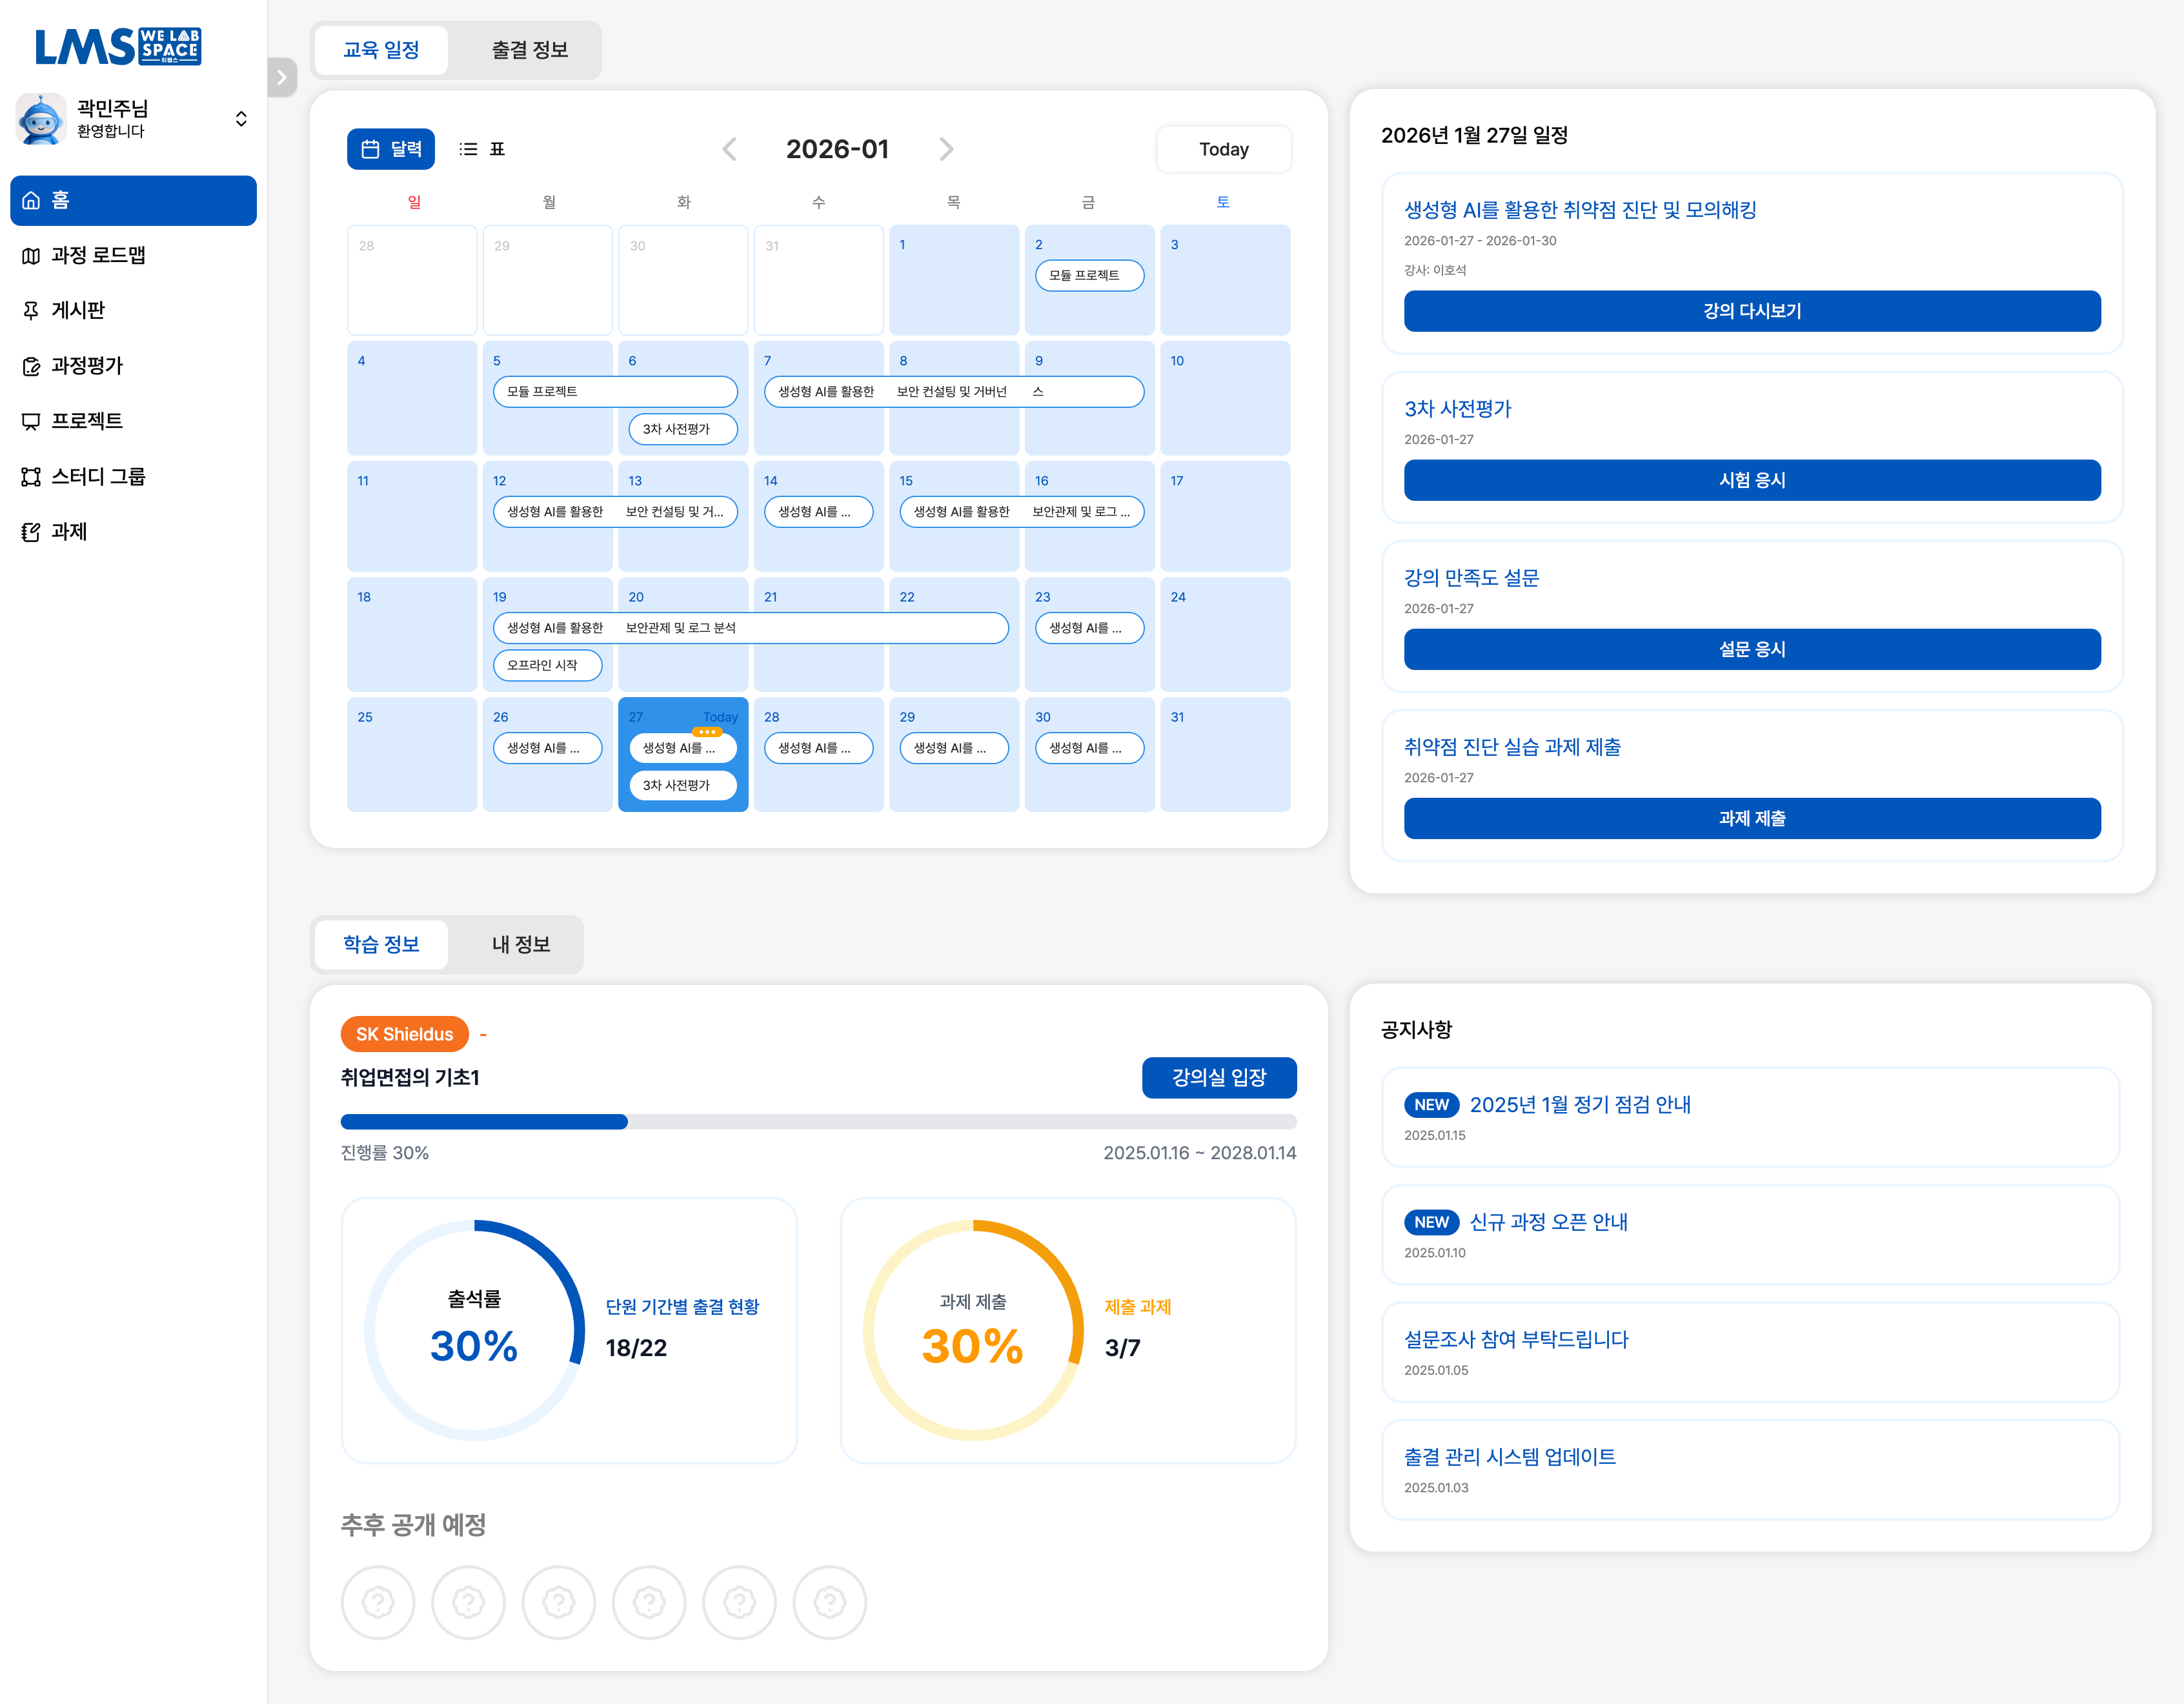This screenshot has width=2184, height=1704.
Task: Click the 과제 제출 30% circular gauge
Action: coord(973,1330)
